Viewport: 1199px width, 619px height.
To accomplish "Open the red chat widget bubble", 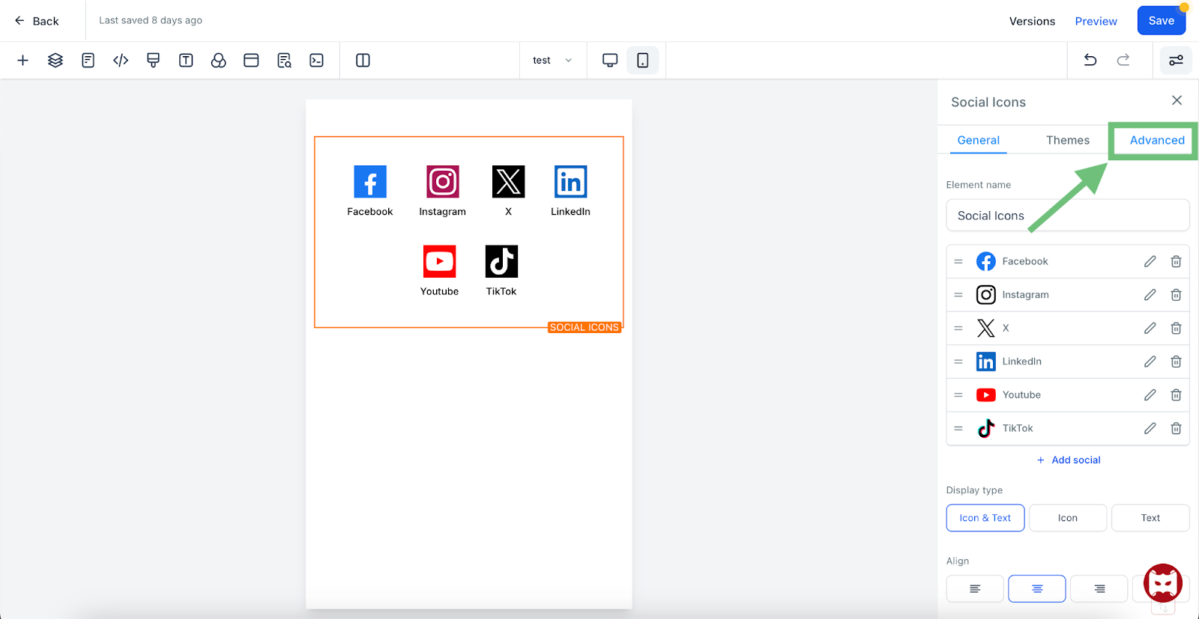I will point(1162,583).
